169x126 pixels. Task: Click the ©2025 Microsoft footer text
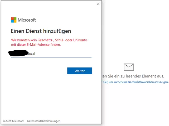[13, 121]
